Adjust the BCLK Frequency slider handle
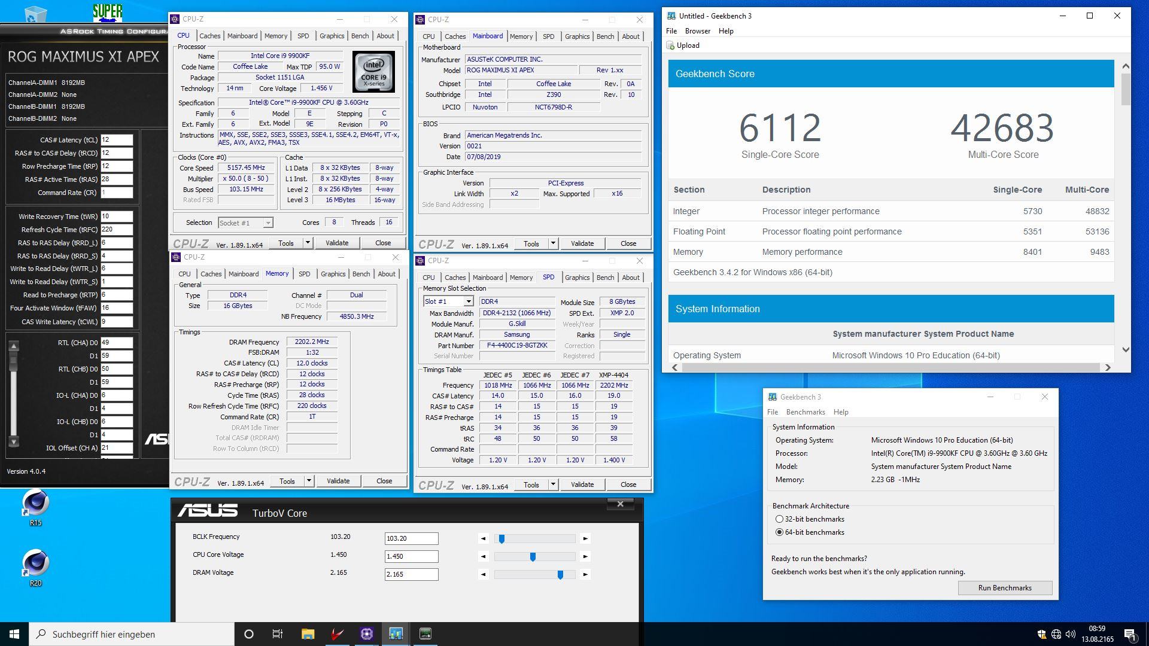The image size is (1149, 646). [x=501, y=539]
